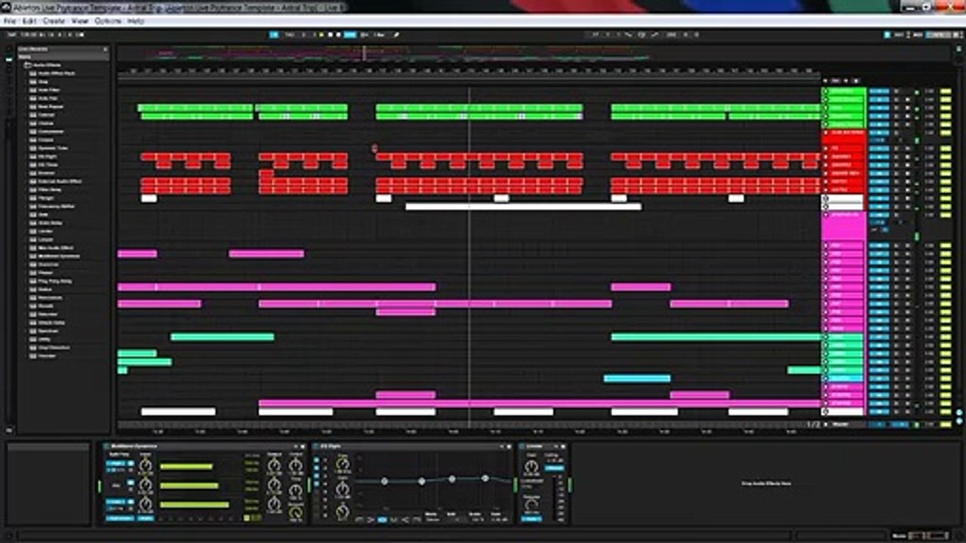
Task: Click EQ Eight Q knob
Action: click(x=343, y=511)
